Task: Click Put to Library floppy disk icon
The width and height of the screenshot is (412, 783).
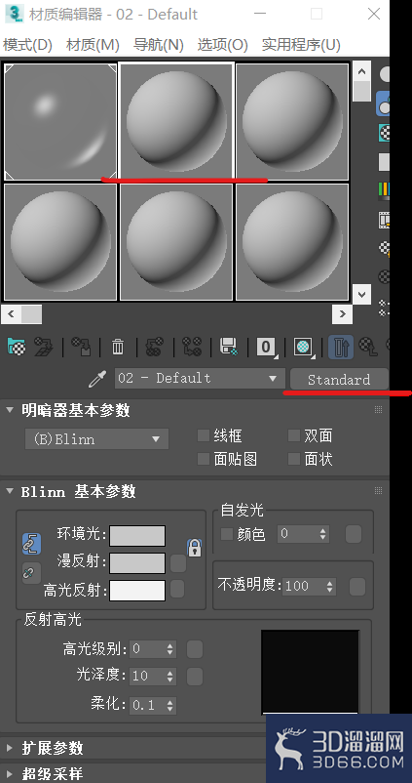Action: 229,346
